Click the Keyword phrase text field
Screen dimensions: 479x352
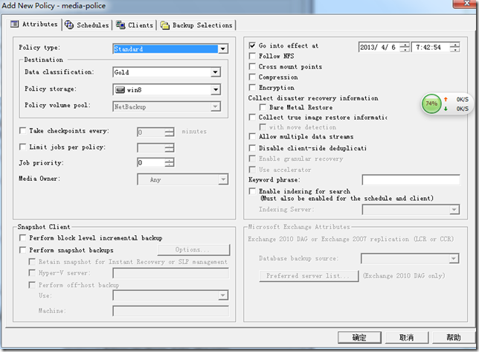411,179
